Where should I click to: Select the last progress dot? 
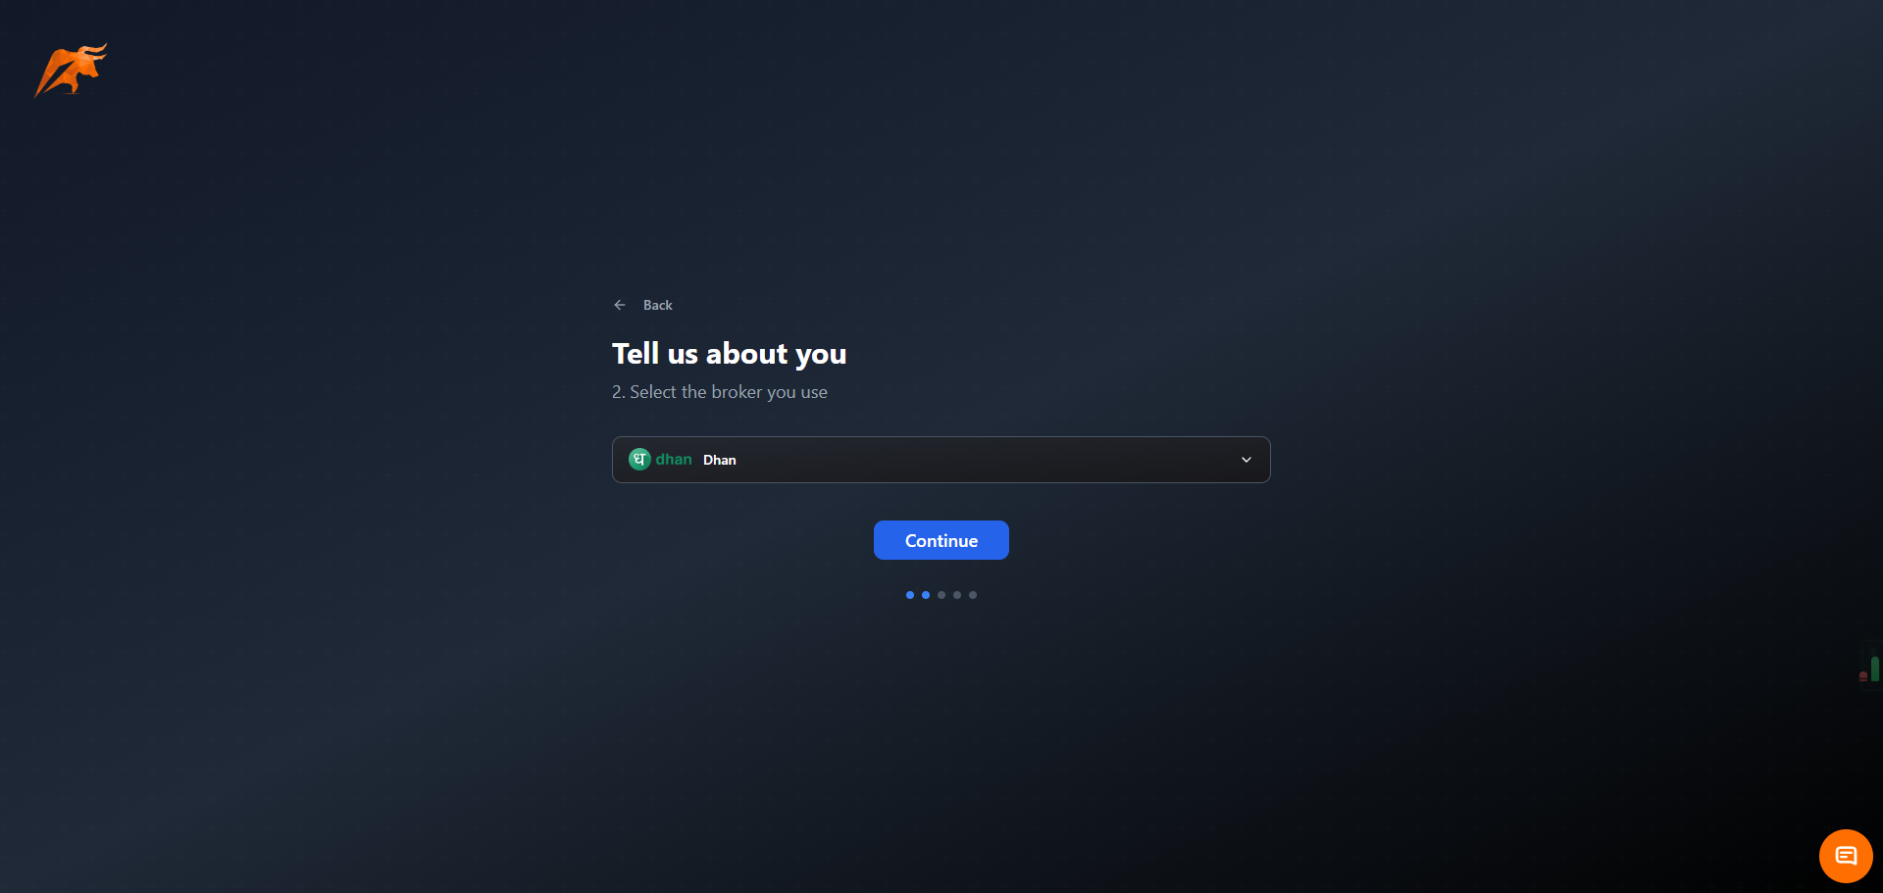972,594
